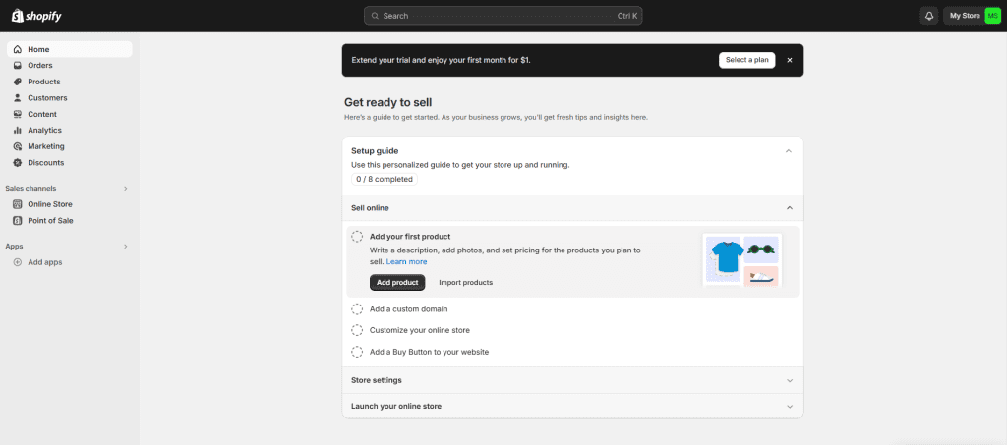This screenshot has width=1007, height=445.
Task: Open the Learn more link
Action: pyautogui.click(x=406, y=262)
